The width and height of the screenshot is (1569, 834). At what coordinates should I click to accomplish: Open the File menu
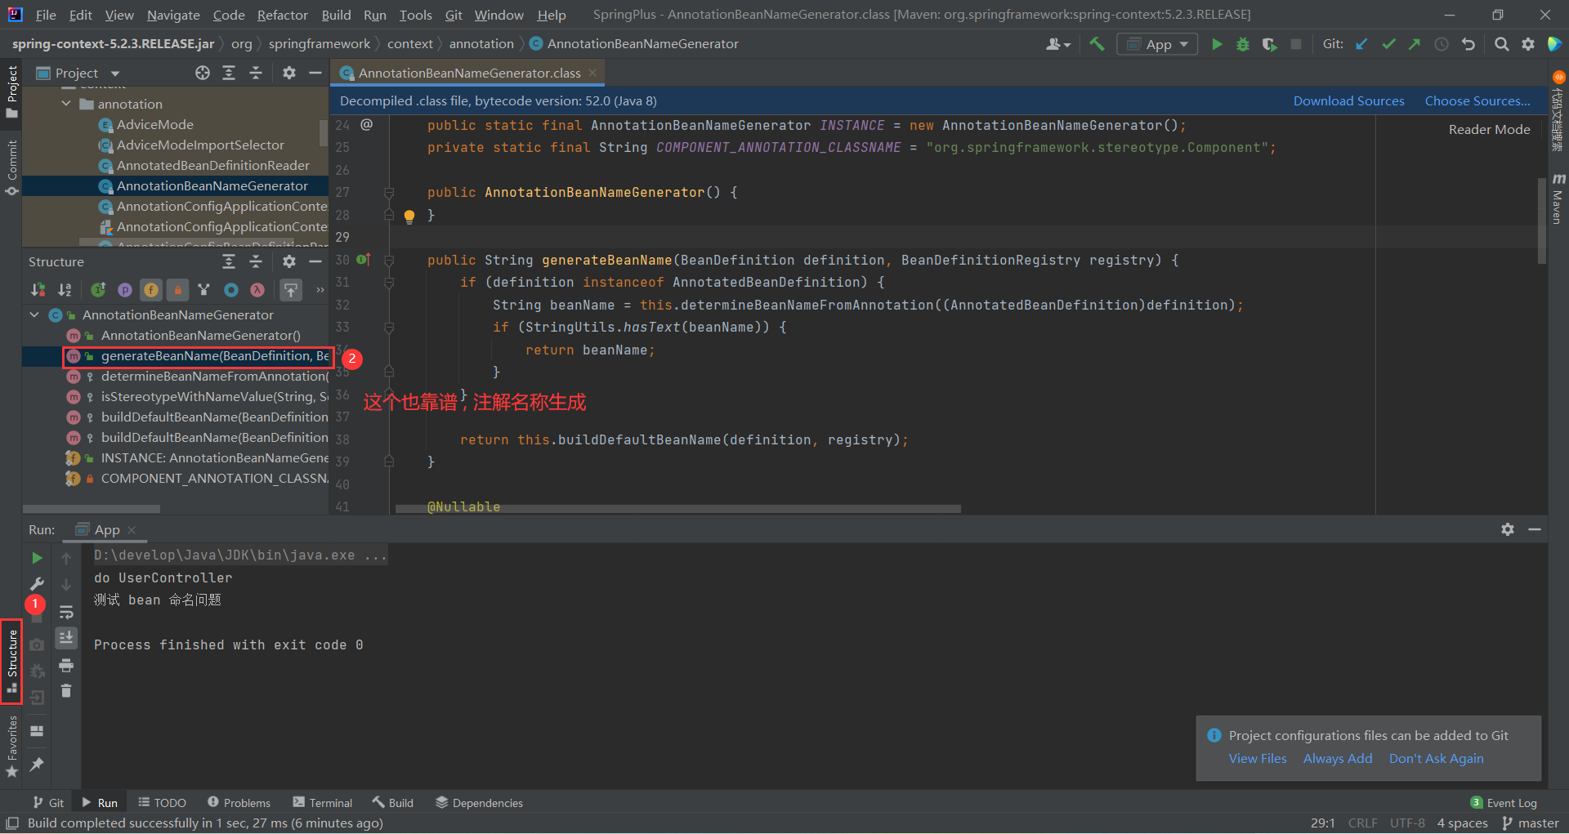(46, 15)
